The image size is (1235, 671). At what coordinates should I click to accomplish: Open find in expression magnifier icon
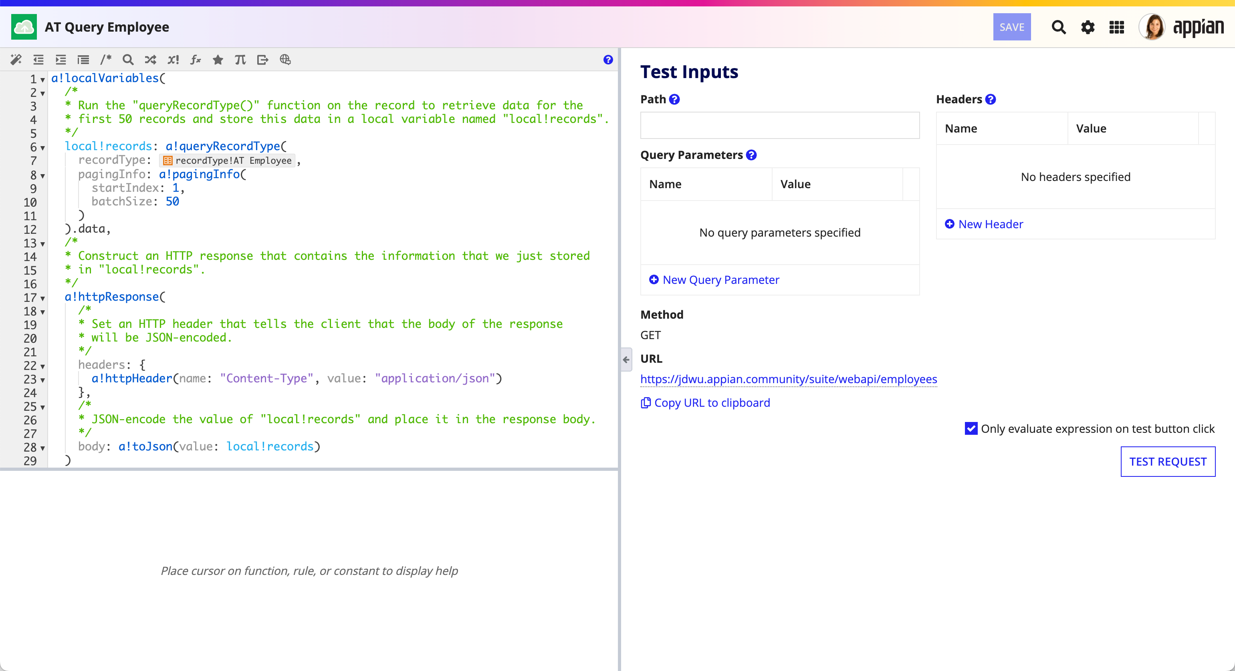tap(128, 59)
